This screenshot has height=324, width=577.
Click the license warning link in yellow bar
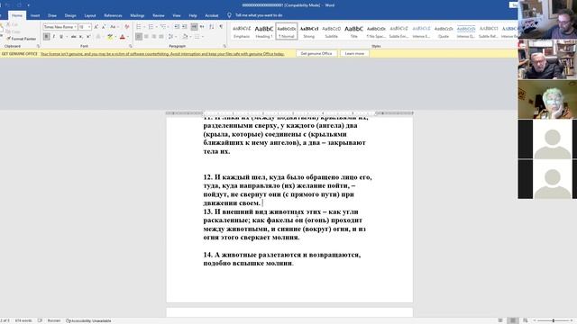tap(162, 54)
